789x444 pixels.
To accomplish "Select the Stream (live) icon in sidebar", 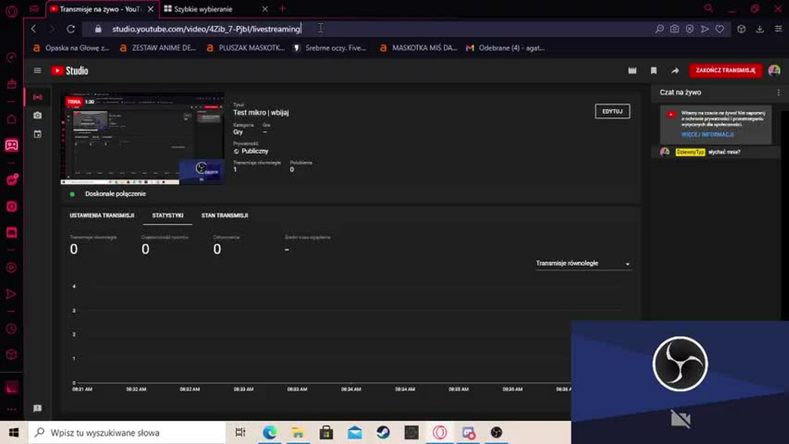I will [38, 97].
